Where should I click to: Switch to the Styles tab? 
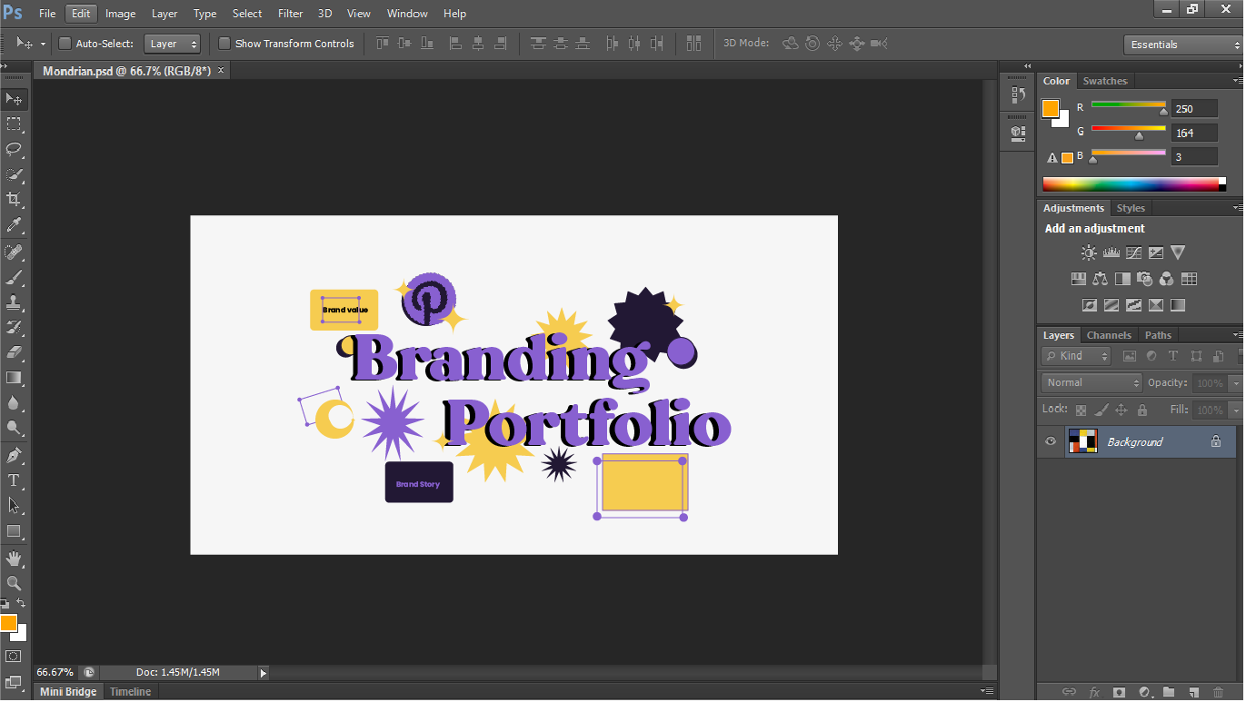pyautogui.click(x=1131, y=208)
